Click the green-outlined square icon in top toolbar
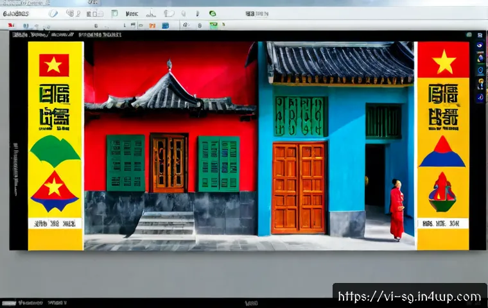The width and height of the screenshot is (488, 308). coord(114,13)
